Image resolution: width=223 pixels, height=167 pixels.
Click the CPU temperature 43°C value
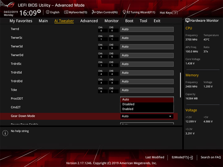click(x=206, y=40)
